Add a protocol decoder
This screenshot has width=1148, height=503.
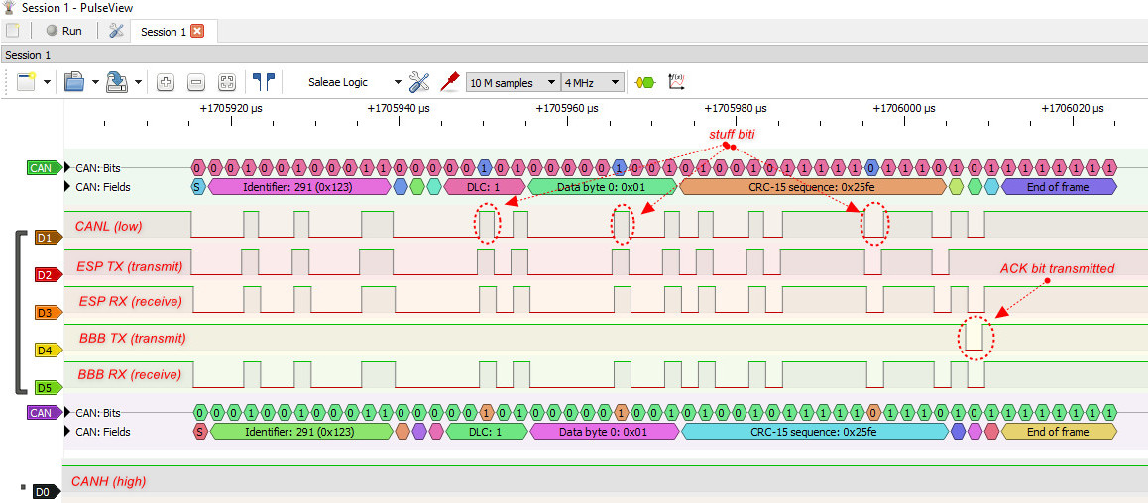(645, 82)
